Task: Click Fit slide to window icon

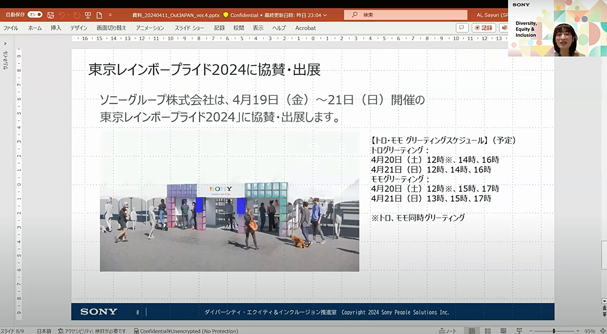Action: tap(602, 331)
